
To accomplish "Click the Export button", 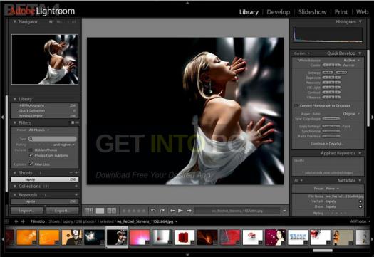I will (62, 211).
